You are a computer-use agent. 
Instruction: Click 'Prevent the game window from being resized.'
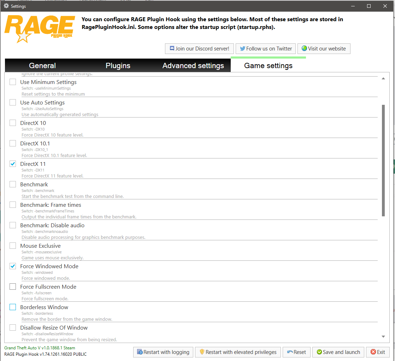[x=69, y=339]
